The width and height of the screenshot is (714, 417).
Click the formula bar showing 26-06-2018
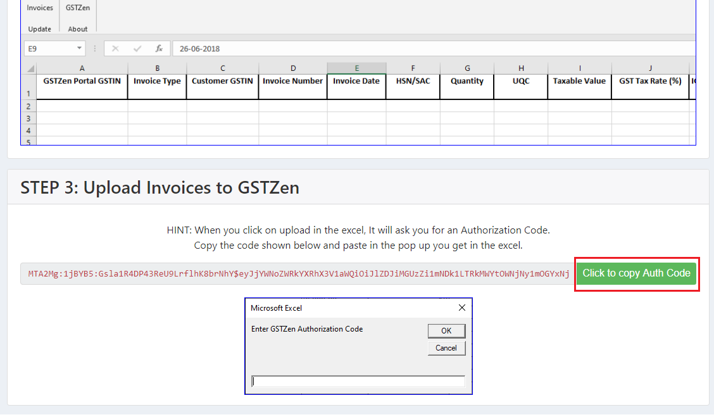[434, 49]
